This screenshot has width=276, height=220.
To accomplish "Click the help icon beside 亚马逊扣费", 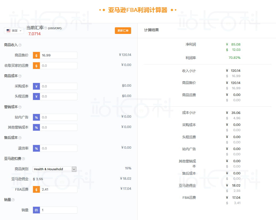I will (x=23, y=159).
